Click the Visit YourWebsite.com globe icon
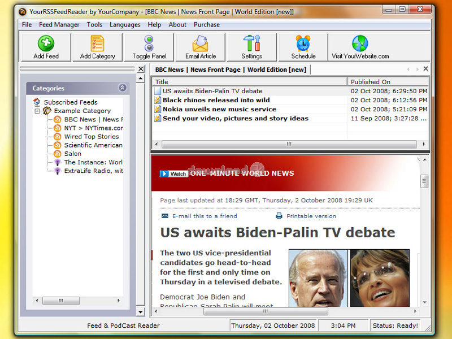Image resolution: width=452 pixels, height=339 pixels. click(x=360, y=44)
